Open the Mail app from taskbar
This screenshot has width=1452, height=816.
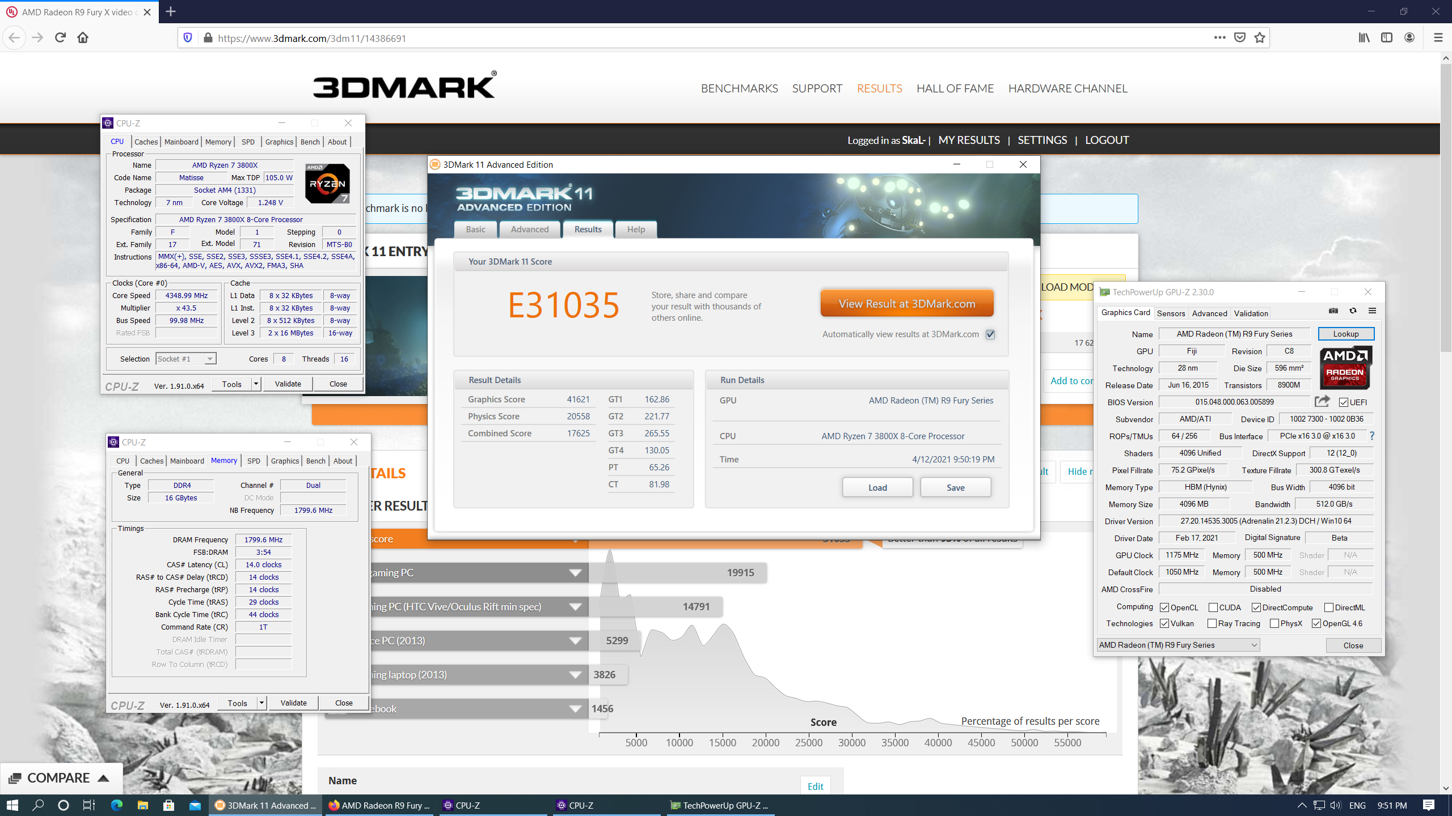click(x=195, y=805)
